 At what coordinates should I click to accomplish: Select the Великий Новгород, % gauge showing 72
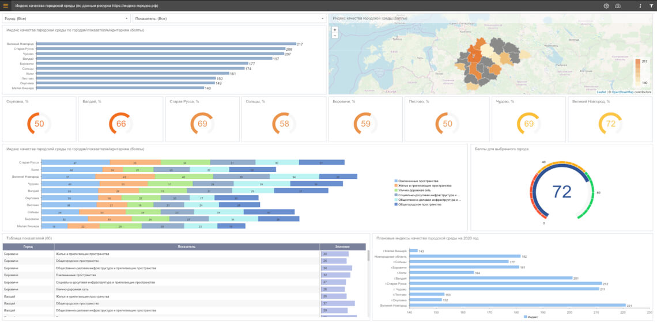[x=610, y=119]
